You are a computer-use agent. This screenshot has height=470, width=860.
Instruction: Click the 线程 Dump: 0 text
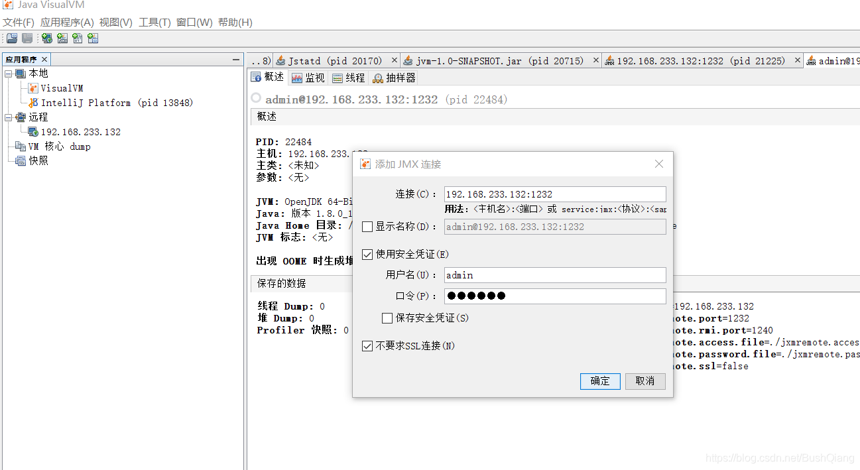[291, 306]
